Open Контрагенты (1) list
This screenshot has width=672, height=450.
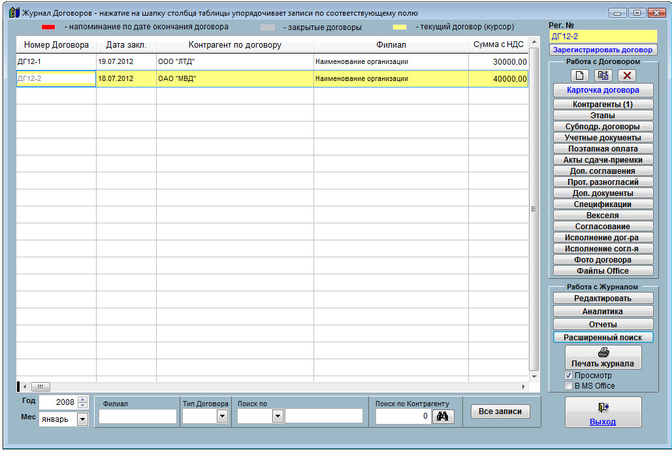603,104
